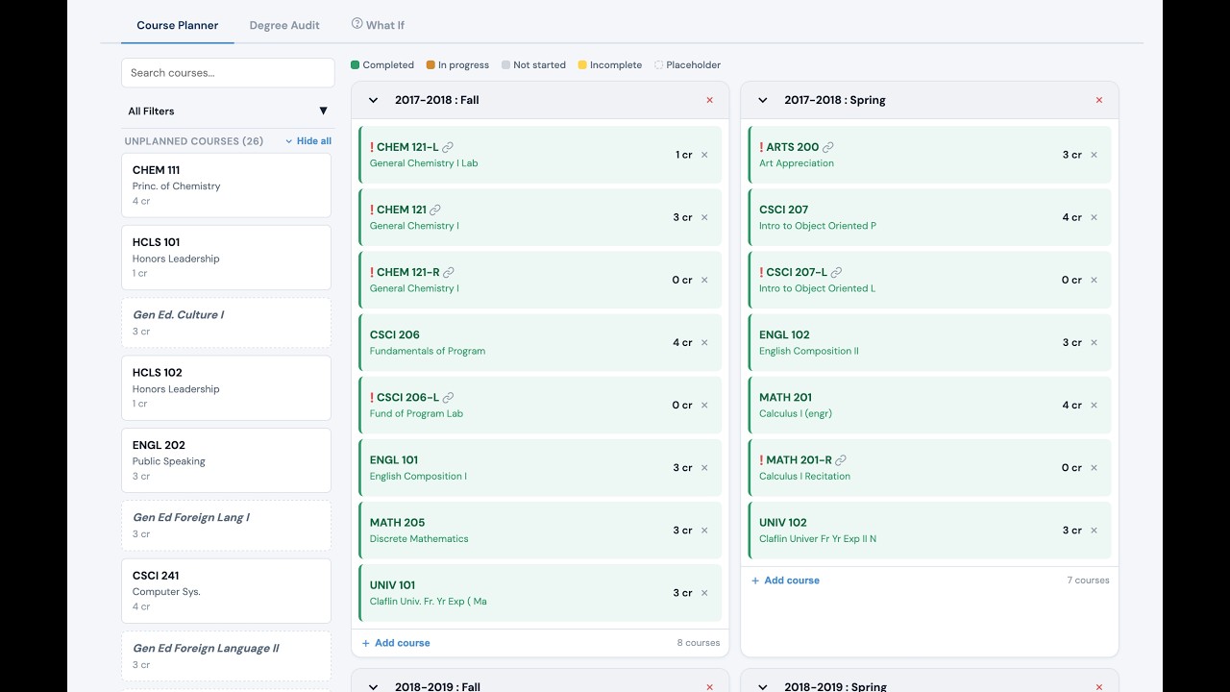Click link icon beside MATH 201-R
The width and height of the screenshot is (1230, 692).
[x=841, y=459]
